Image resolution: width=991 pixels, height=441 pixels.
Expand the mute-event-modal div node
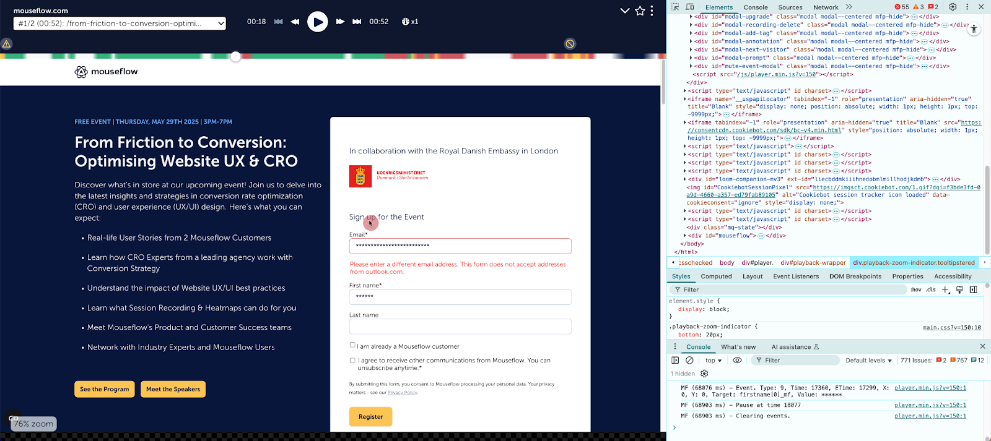point(691,66)
